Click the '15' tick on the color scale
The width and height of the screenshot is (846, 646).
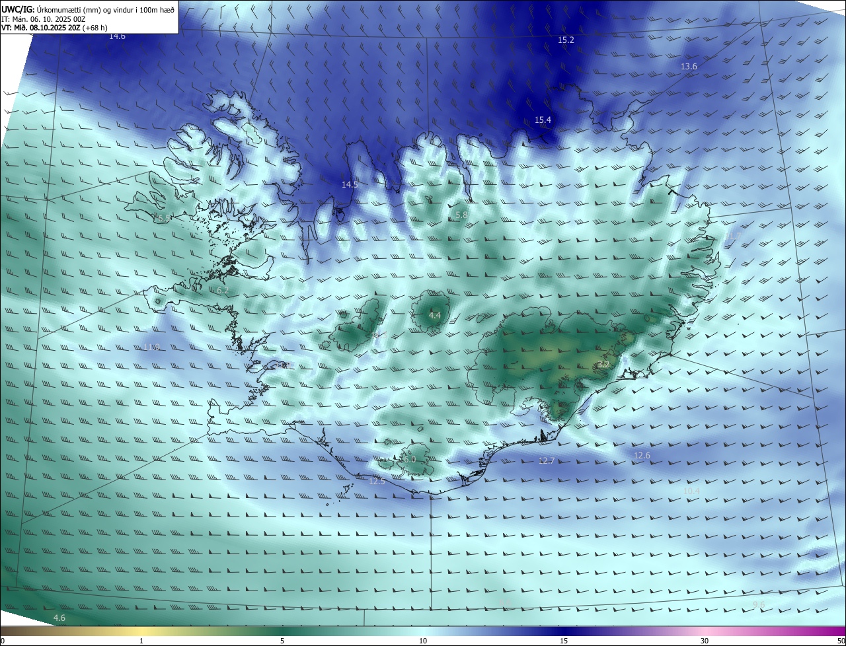(564, 641)
